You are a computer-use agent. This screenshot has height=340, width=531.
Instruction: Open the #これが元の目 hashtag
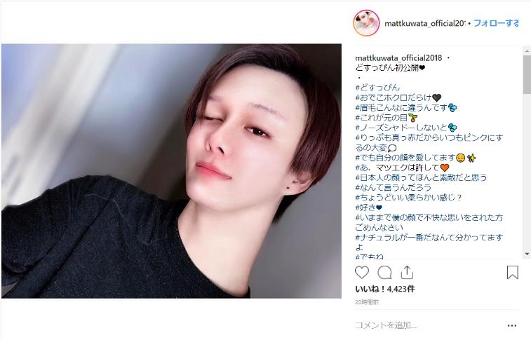(382, 118)
